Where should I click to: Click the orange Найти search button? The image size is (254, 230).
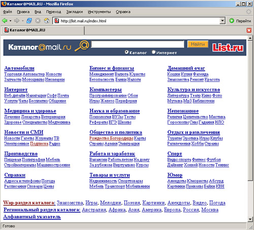tap(198, 44)
